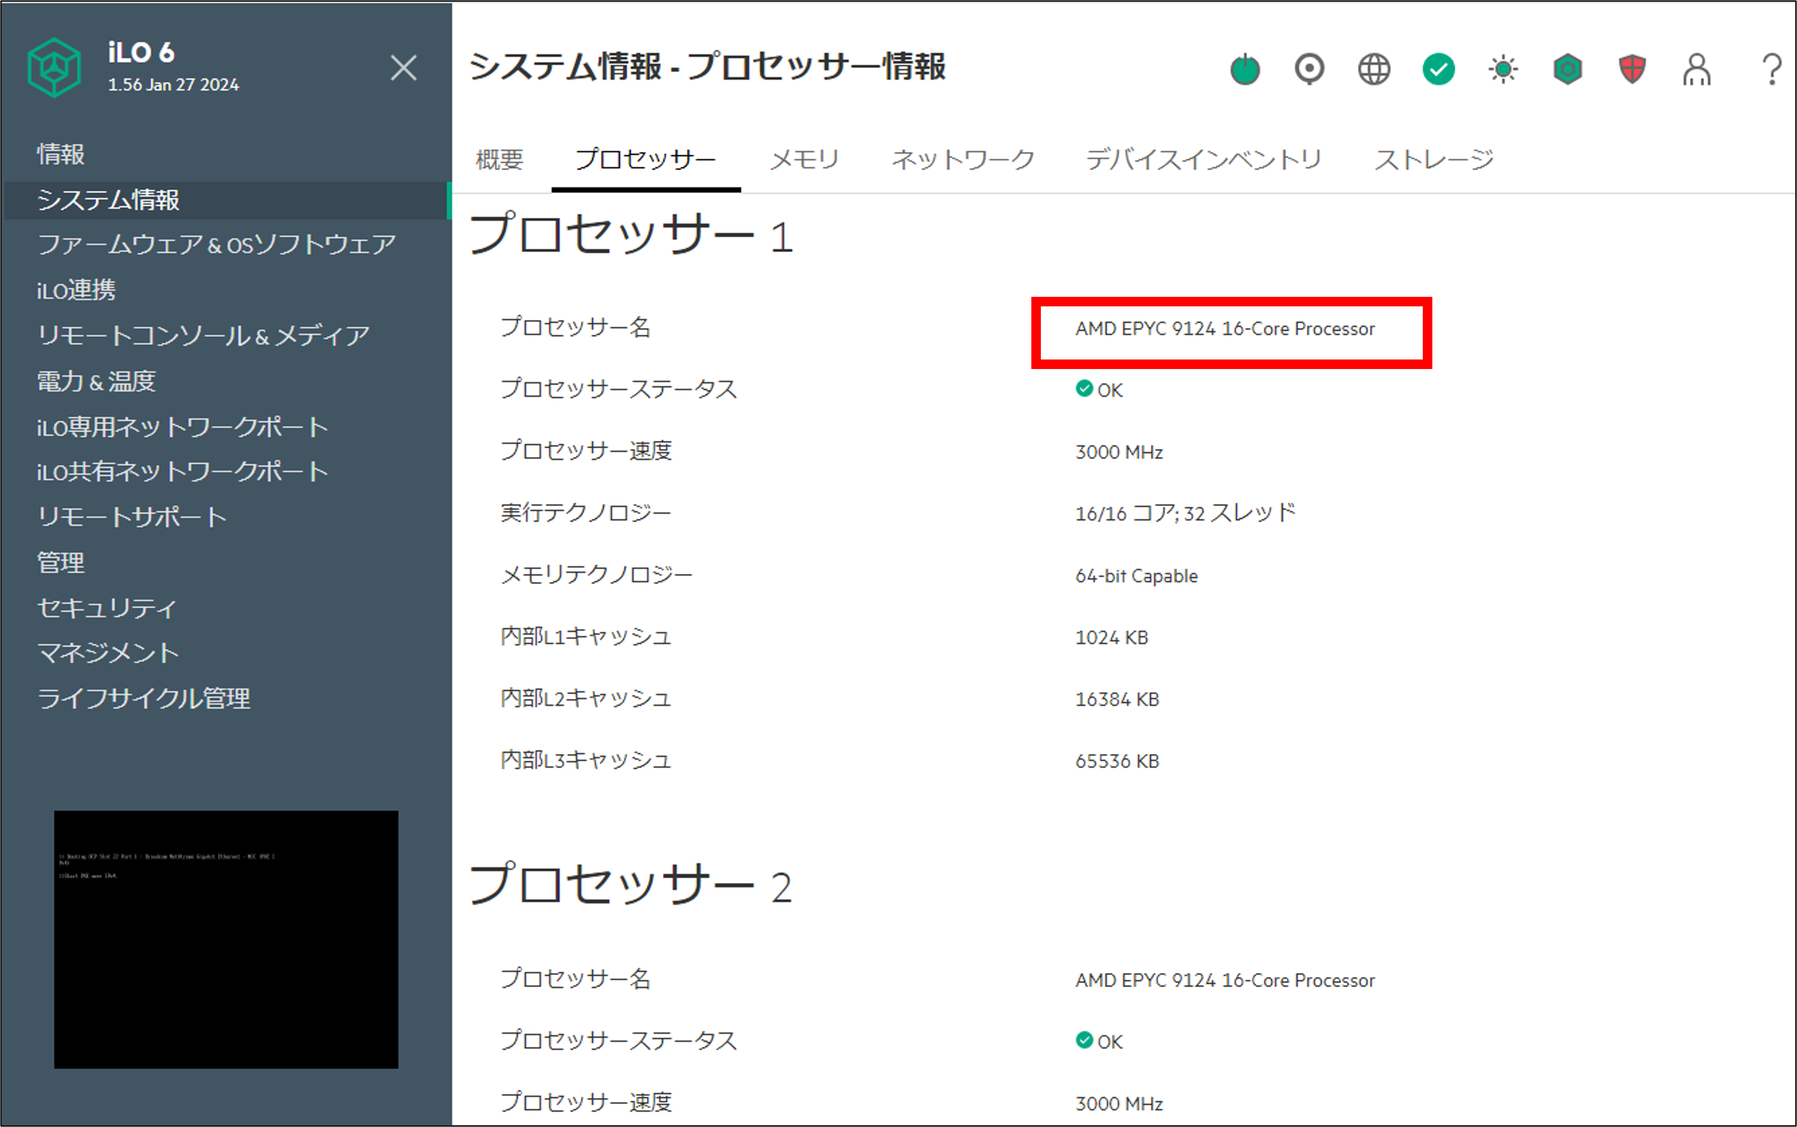Open iLO連携 in the sidebar
The width and height of the screenshot is (1797, 1127).
click(x=76, y=290)
